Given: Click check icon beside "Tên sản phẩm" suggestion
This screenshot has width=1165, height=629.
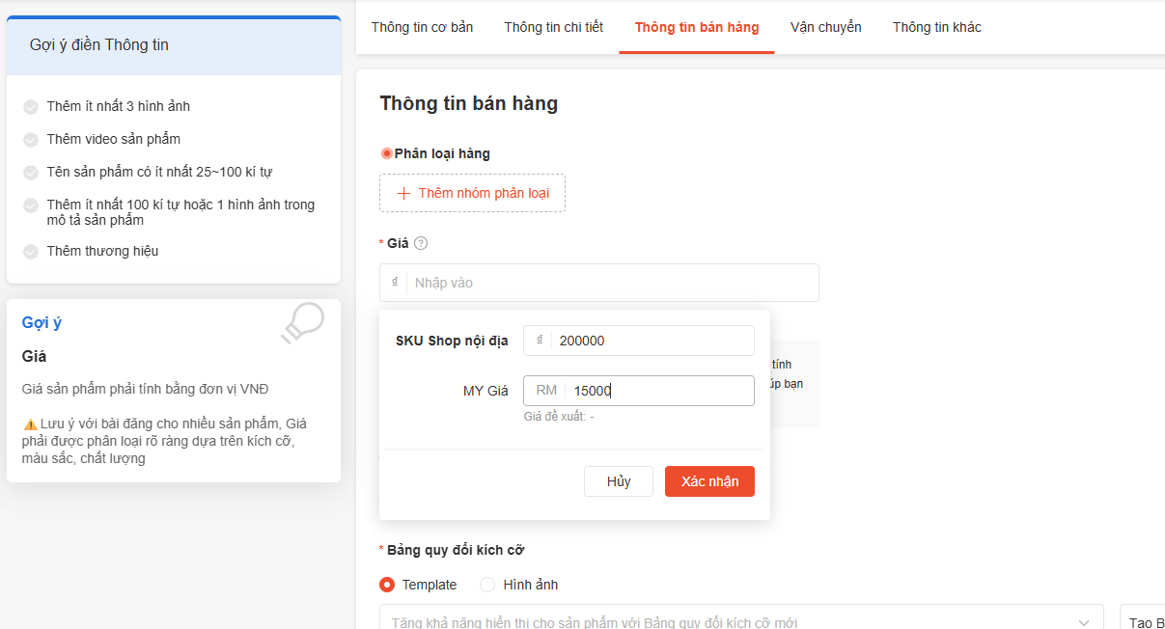Looking at the screenshot, I should 31,172.
